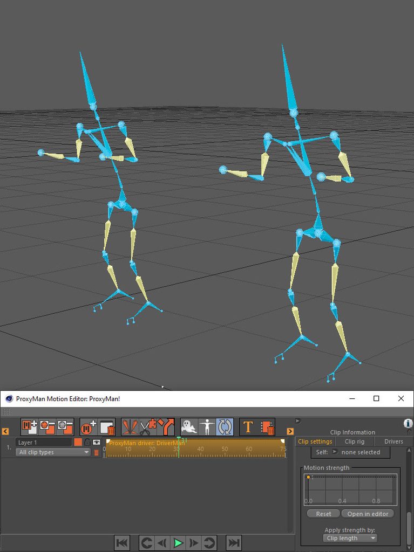Select the T-pose figure icon
Image resolution: width=414 pixels, height=552 pixels.
click(x=207, y=427)
